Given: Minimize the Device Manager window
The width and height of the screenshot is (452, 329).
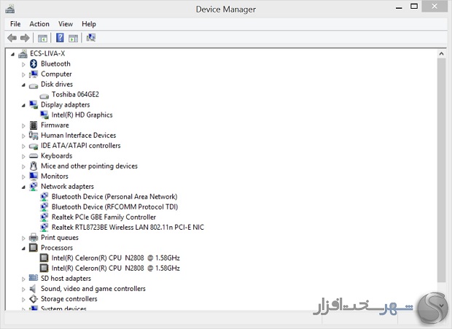Looking at the screenshot, I should [x=399, y=7].
